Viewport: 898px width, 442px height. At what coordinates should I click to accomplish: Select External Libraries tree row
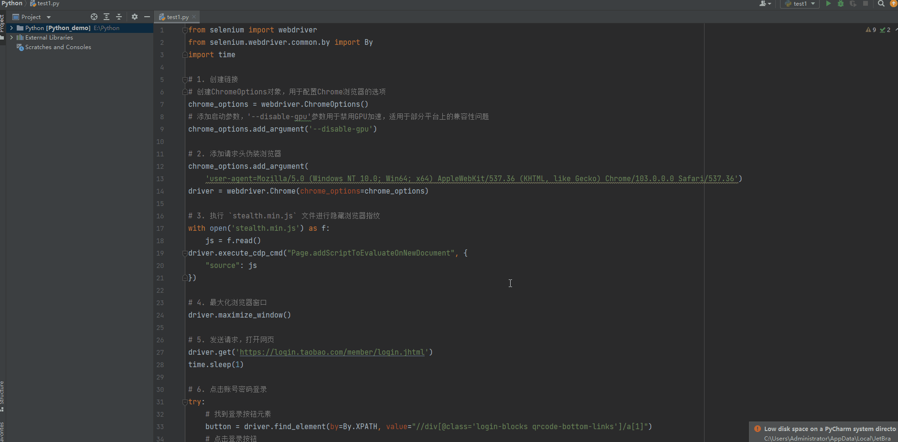click(x=49, y=38)
